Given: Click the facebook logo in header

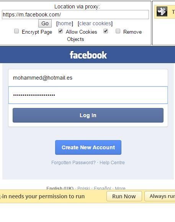Looking at the screenshot, I should tap(88, 55).
